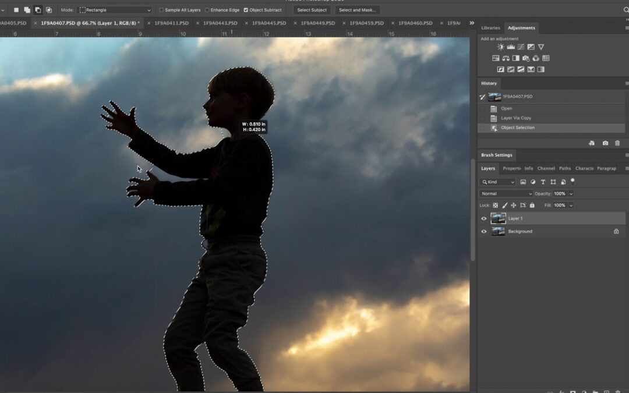Add a Selective Color adjustment
Image resolution: width=629 pixels, height=393 pixels.
531,69
